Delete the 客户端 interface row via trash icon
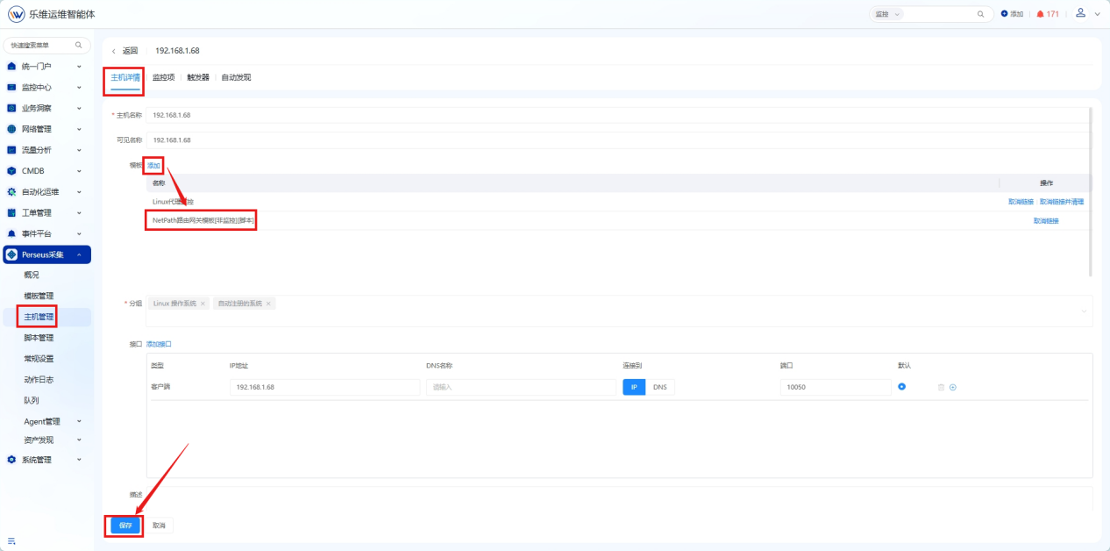This screenshot has width=1110, height=551. 942,387
